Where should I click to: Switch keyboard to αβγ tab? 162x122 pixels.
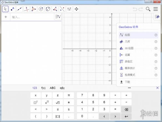coord(62,88)
